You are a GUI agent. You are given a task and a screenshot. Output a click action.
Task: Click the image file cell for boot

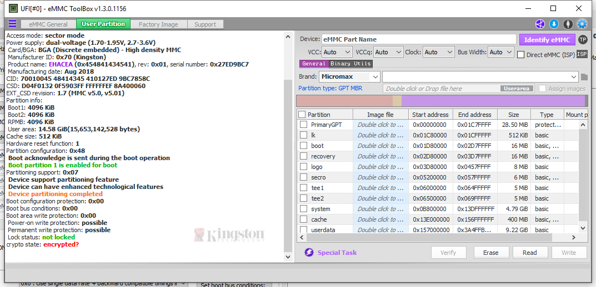pos(380,146)
